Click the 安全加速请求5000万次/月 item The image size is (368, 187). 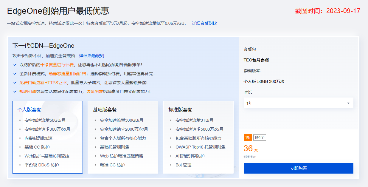coord(199,129)
